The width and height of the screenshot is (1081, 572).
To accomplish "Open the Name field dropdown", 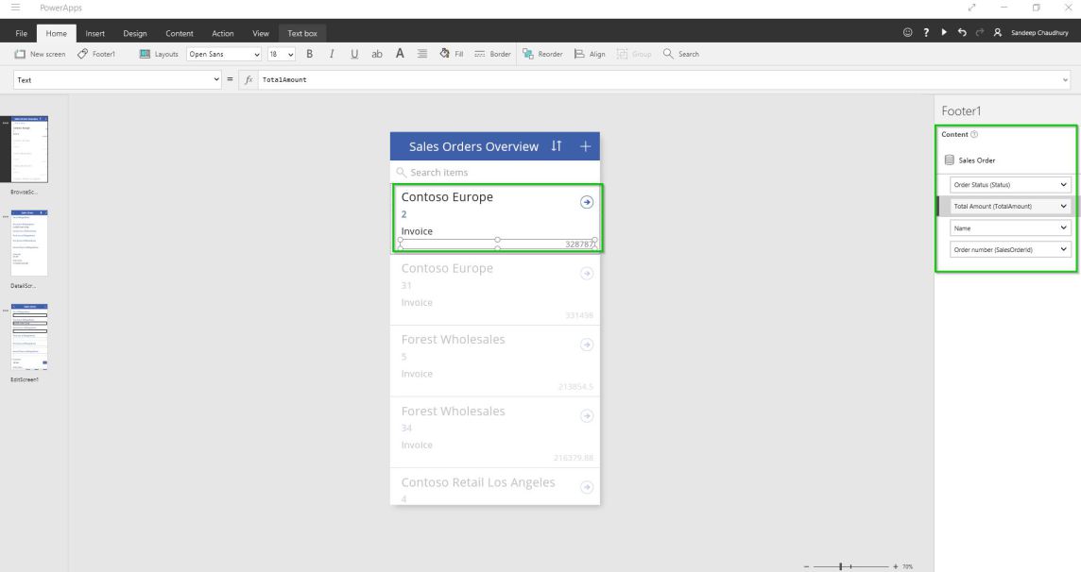I will 1010,227.
